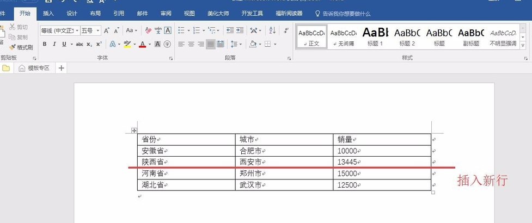Apply the 标题 1 heading style
This screenshot has height=223, width=532.
pyautogui.click(x=375, y=36)
